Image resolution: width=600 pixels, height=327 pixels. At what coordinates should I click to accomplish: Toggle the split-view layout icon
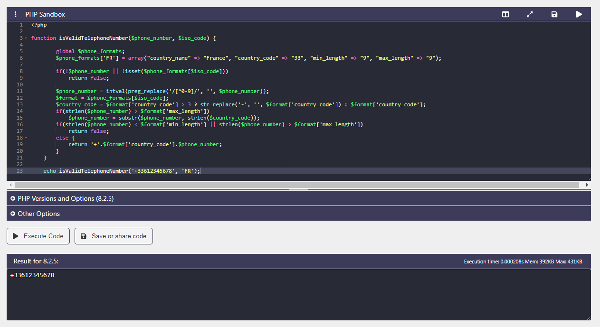[505, 14]
